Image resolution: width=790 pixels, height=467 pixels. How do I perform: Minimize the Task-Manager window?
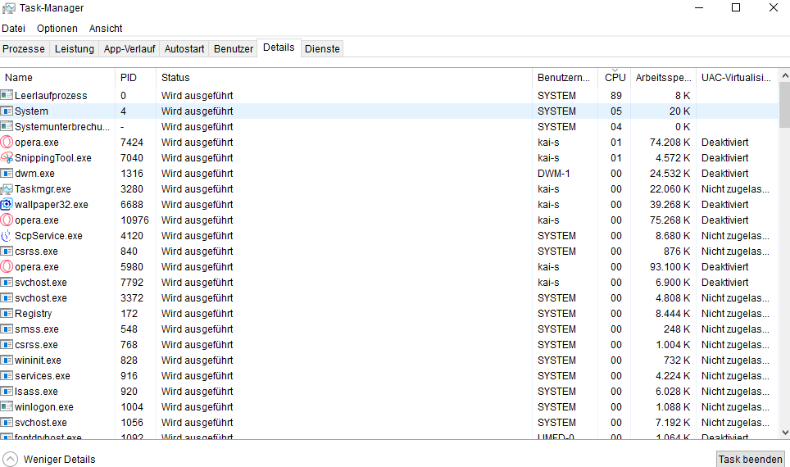coord(699,8)
